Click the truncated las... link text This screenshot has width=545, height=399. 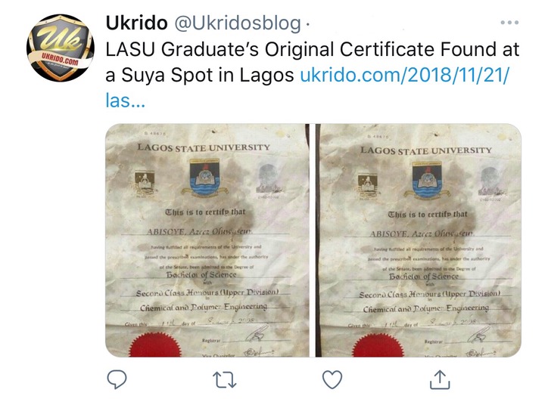click(x=125, y=101)
